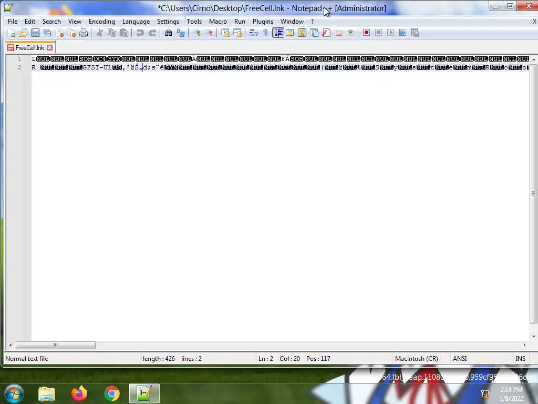Screen dimensions: 538x404
Task: Open the Run menu
Action: pyautogui.click(x=240, y=21)
